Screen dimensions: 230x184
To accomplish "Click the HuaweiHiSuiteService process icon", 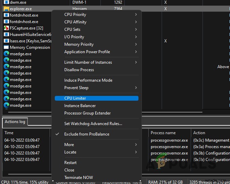I will click(6, 34).
